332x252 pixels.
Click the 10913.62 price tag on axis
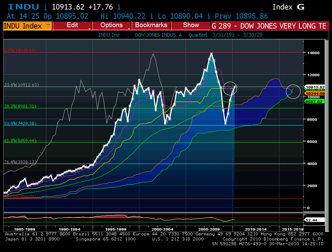tap(315, 87)
